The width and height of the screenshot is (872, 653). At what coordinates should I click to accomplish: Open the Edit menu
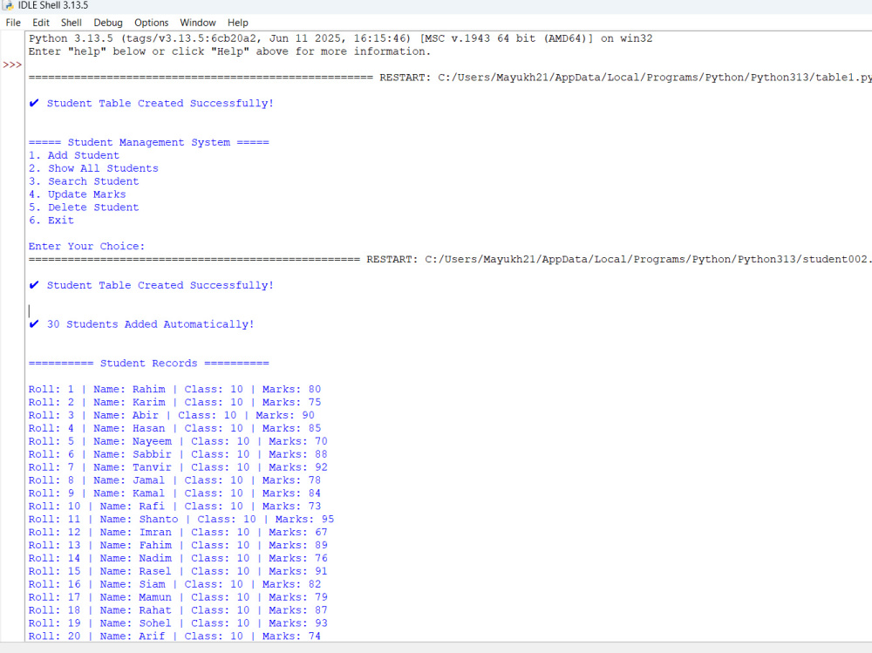click(x=41, y=23)
